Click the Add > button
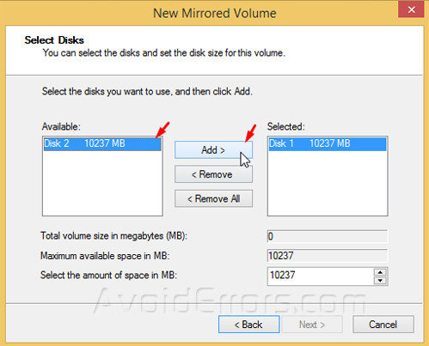Image resolution: width=429 pixels, height=346 pixels. click(213, 150)
